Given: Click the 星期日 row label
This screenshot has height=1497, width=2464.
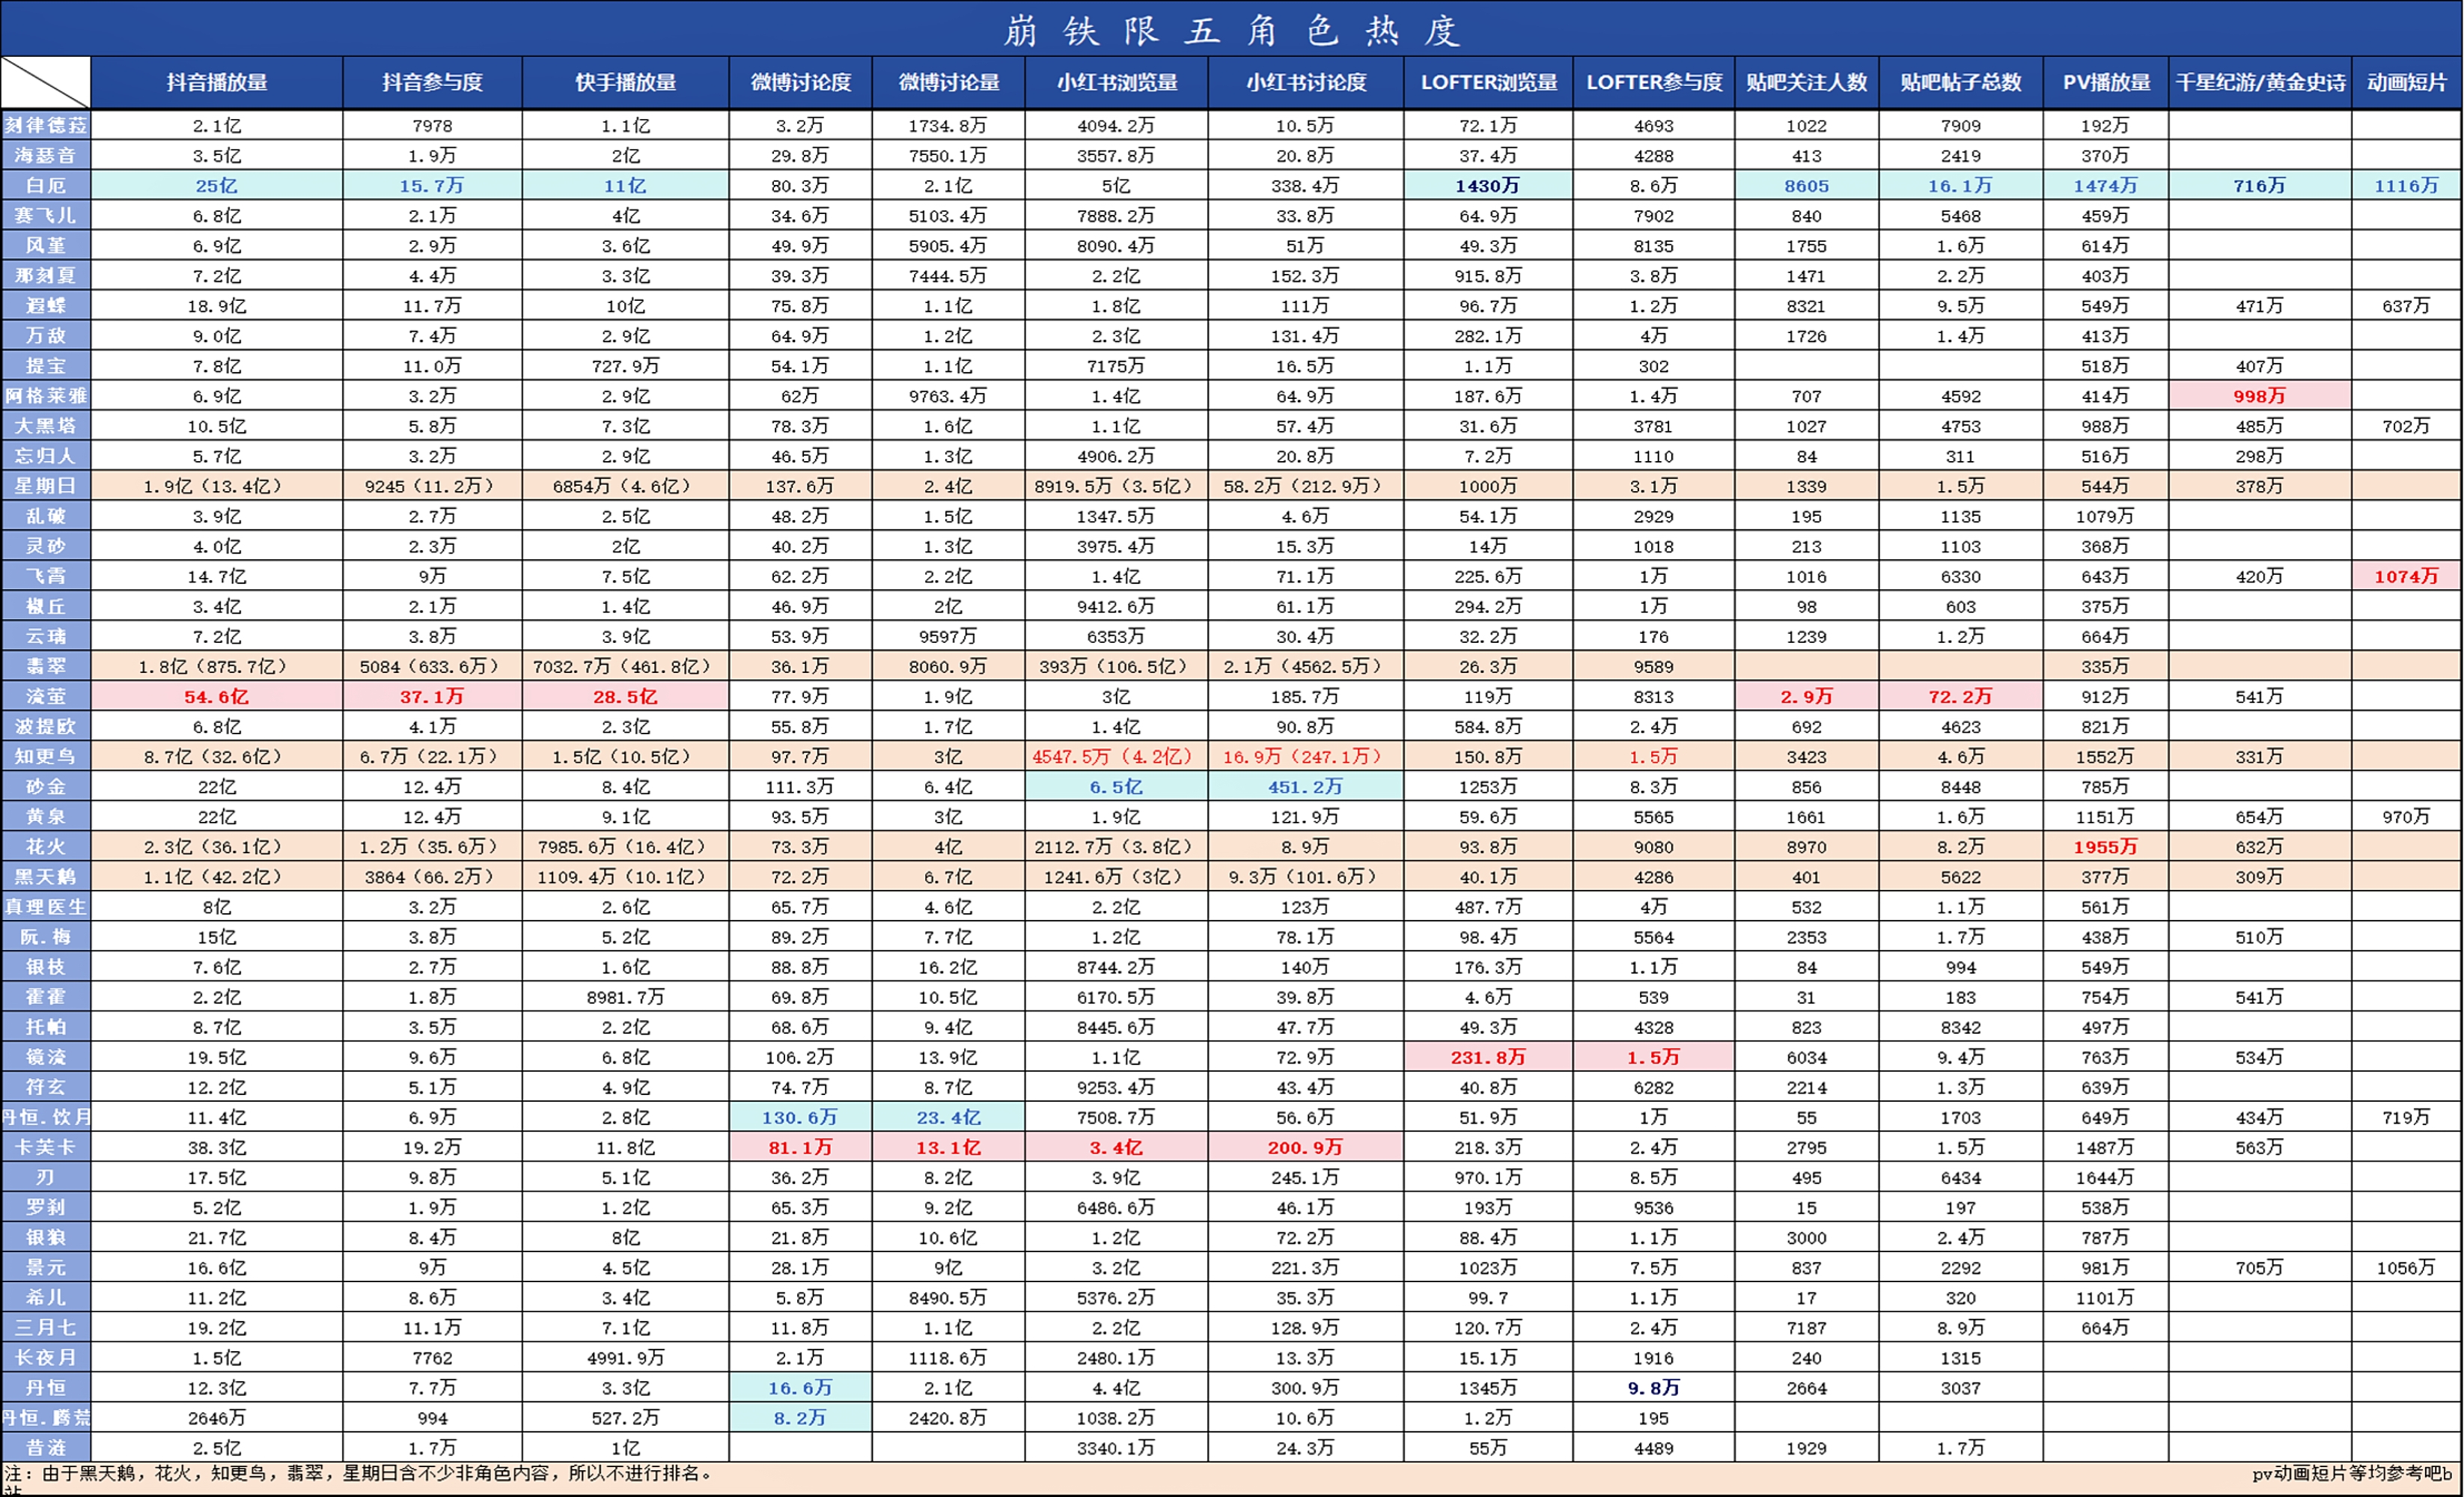Looking at the screenshot, I should pyautogui.click(x=46, y=486).
